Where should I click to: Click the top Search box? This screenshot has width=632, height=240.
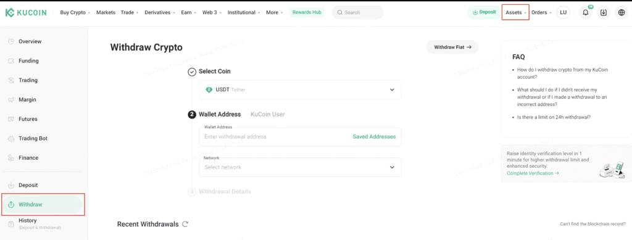pyautogui.click(x=357, y=12)
